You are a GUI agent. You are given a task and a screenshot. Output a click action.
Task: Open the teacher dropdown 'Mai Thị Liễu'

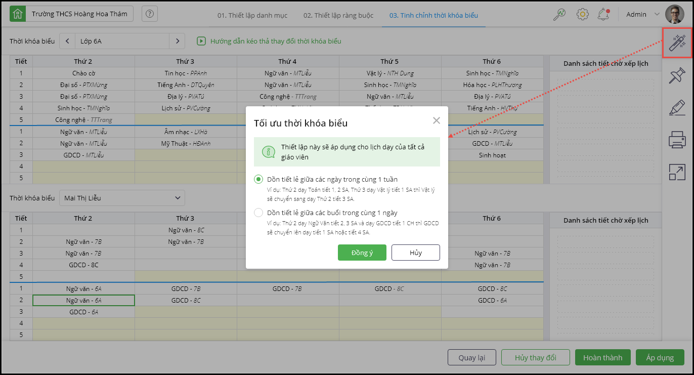(122, 198)
